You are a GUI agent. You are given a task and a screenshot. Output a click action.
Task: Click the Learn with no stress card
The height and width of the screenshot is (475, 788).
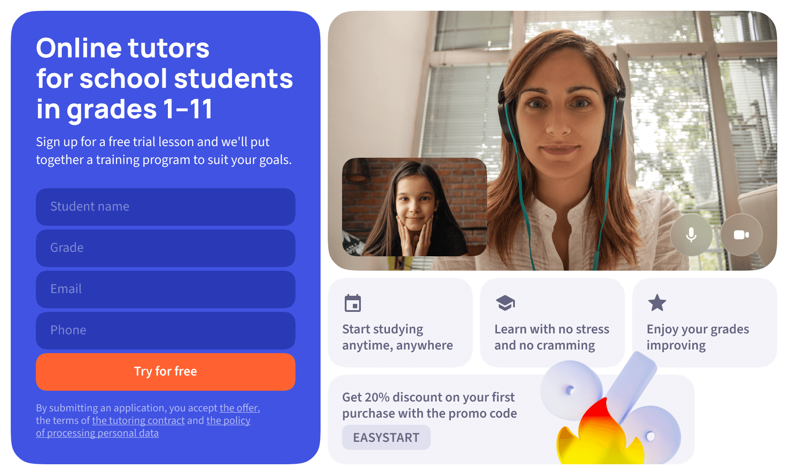click(552, 323)
